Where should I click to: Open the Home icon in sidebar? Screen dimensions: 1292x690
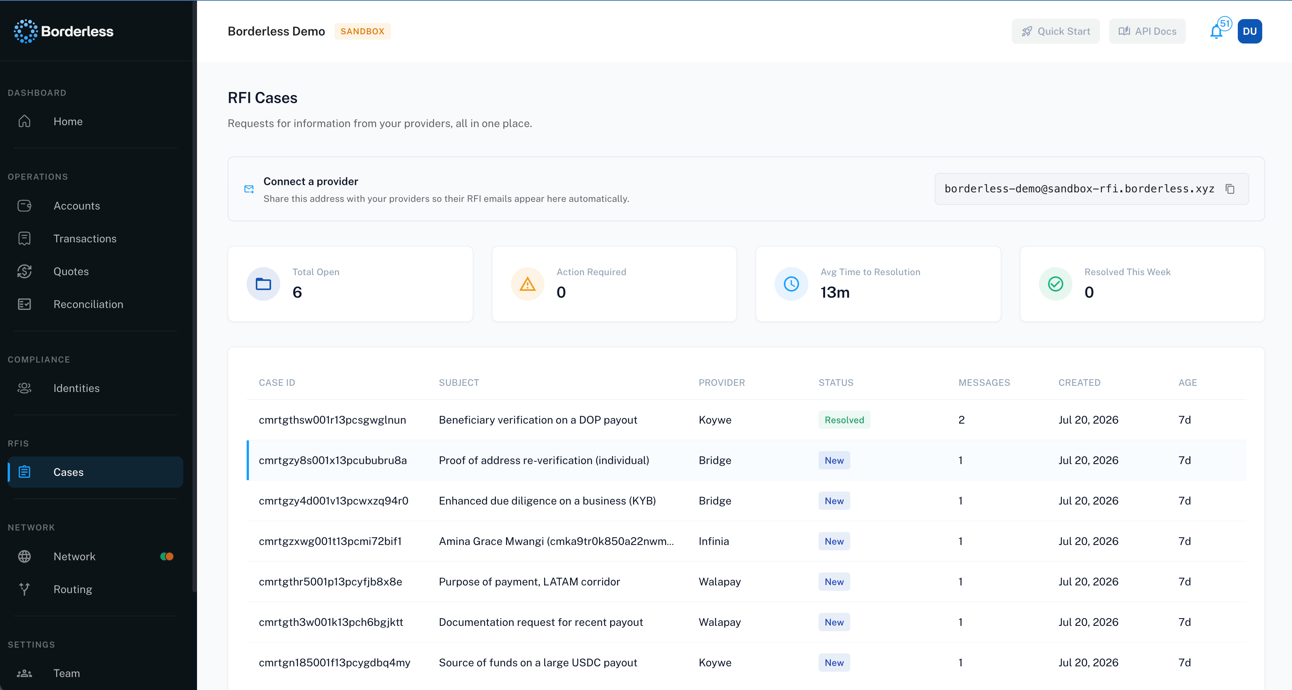tap(24, 121)
